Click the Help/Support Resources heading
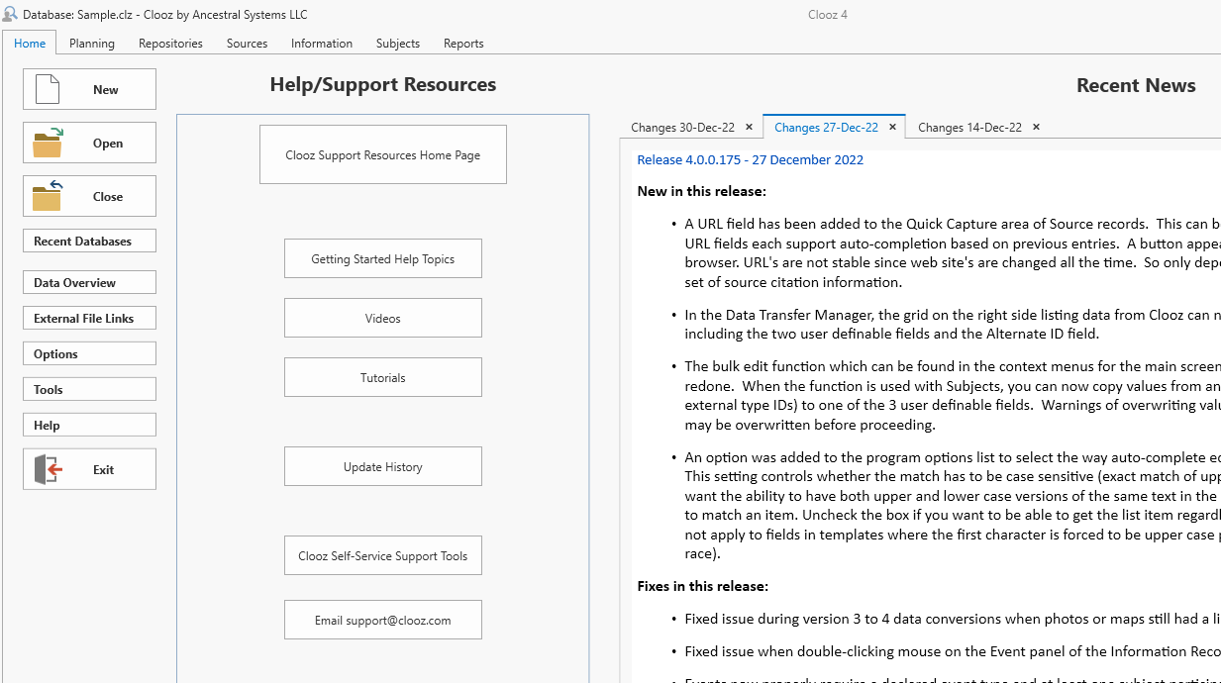This screenshot has height=683, width=1221. (x=383, y=85)
